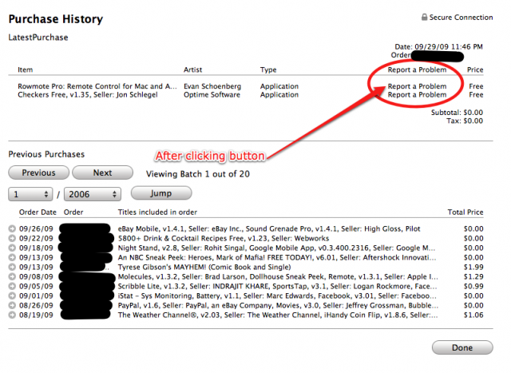Select Checkers Free, v1.35 item text
Screen dimensions: 511x373
pos(88,95)
